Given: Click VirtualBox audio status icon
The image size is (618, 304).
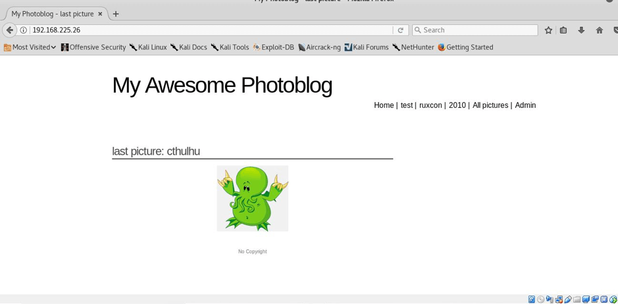Looking at the screenshot, I should [x=550, y=299].
